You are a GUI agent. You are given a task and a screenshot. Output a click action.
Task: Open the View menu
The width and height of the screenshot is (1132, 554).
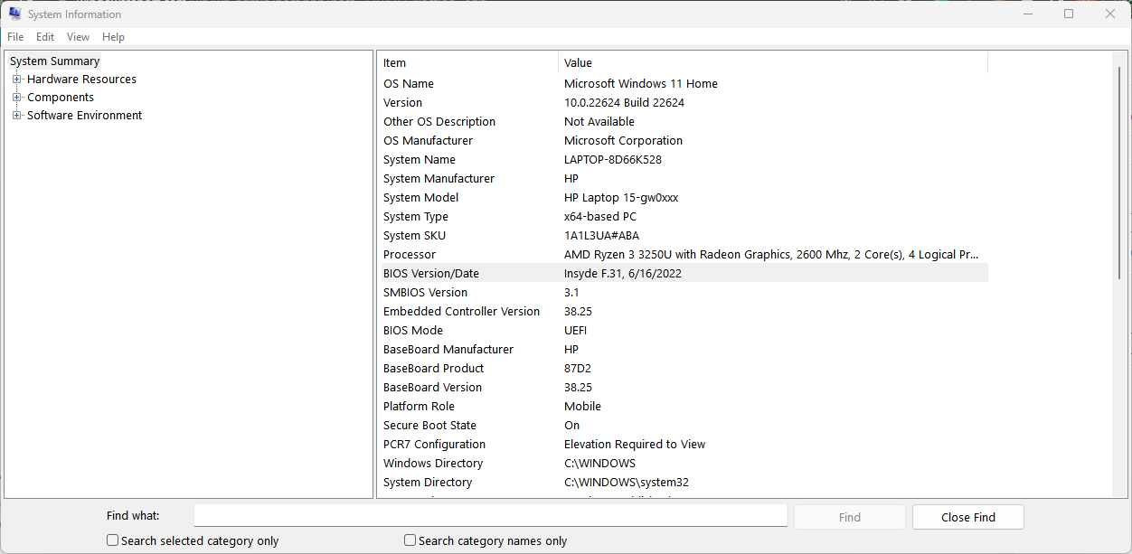click(78, 37)
